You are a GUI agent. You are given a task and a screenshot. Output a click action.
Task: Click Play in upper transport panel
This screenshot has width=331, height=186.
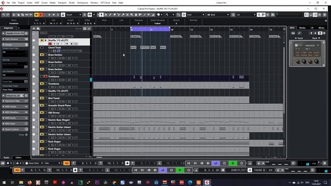coord(233,163)
